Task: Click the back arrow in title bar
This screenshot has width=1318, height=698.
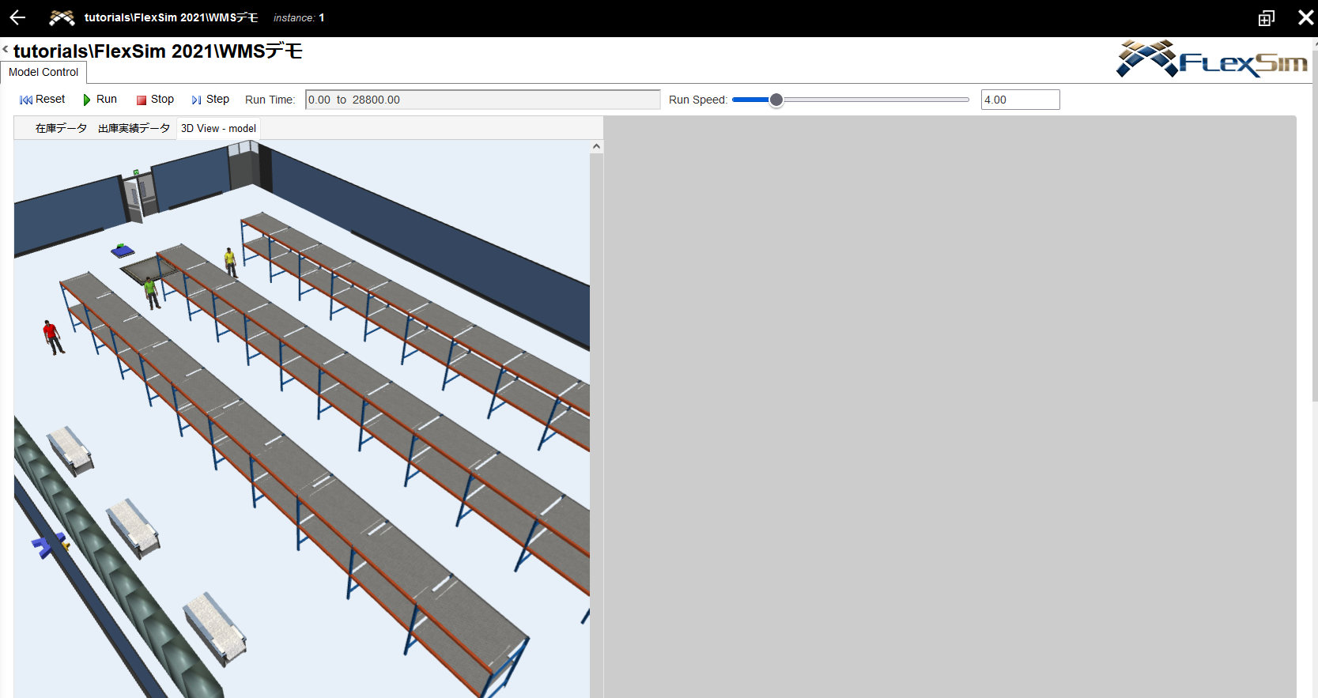Action: tap(17, 17)
